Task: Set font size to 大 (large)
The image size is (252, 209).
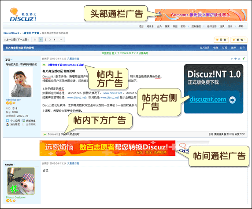Action: click(x=239, y=59)
